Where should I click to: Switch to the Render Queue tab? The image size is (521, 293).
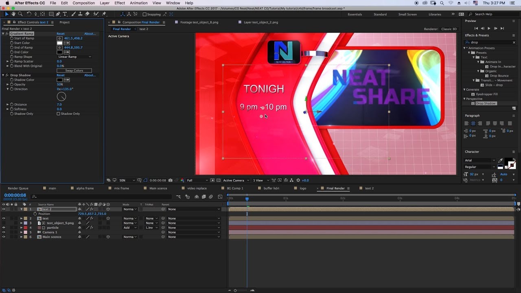pos(18,188)
